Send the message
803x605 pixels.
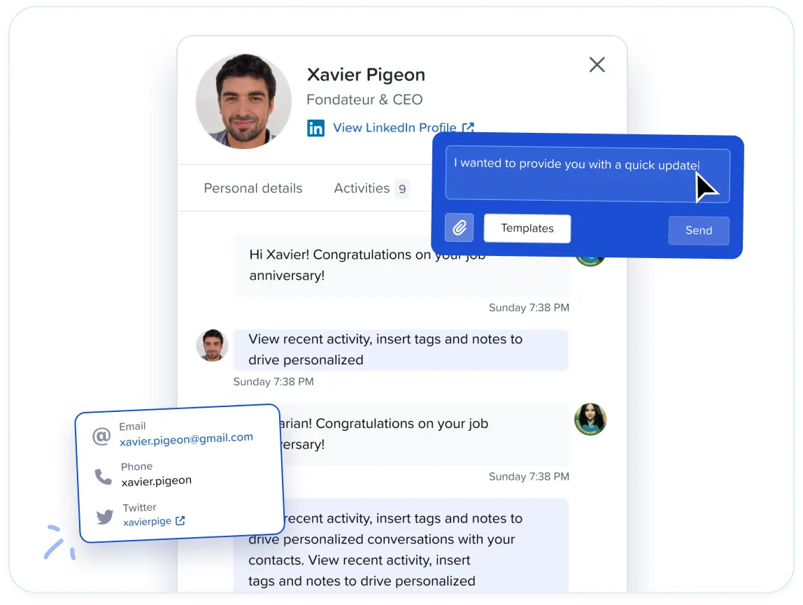pyautogui.click(x=699, y=231)
